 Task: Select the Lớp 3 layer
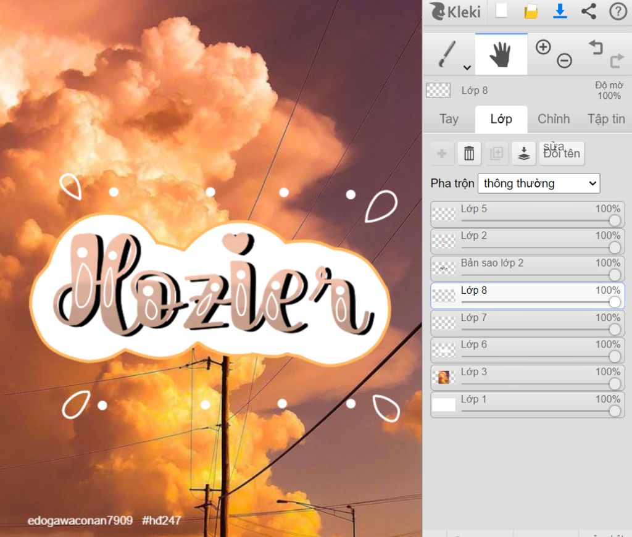[528, 377]
